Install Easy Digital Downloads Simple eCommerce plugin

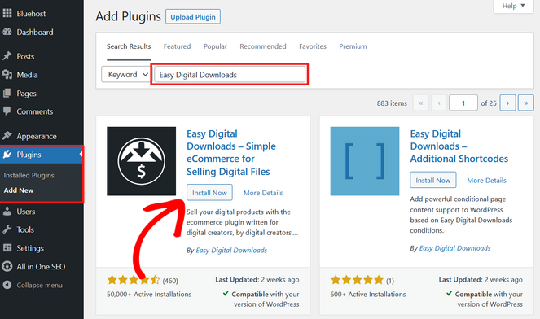[x=209, y=193]
